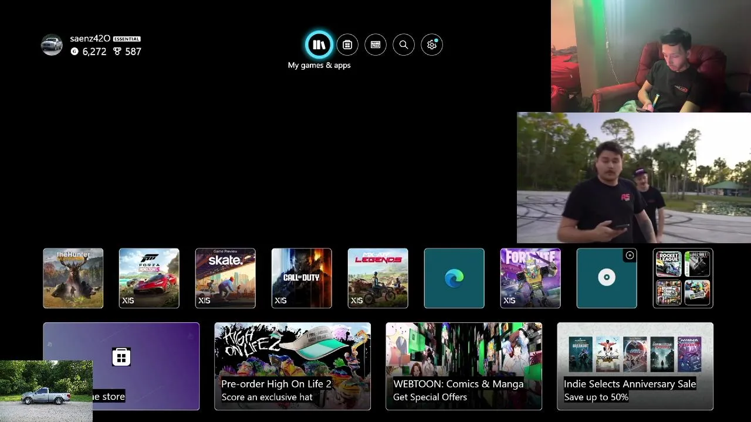
Task: Select the pickup truck overlay image
Action: pyautogui.click(x=46, y=391)
